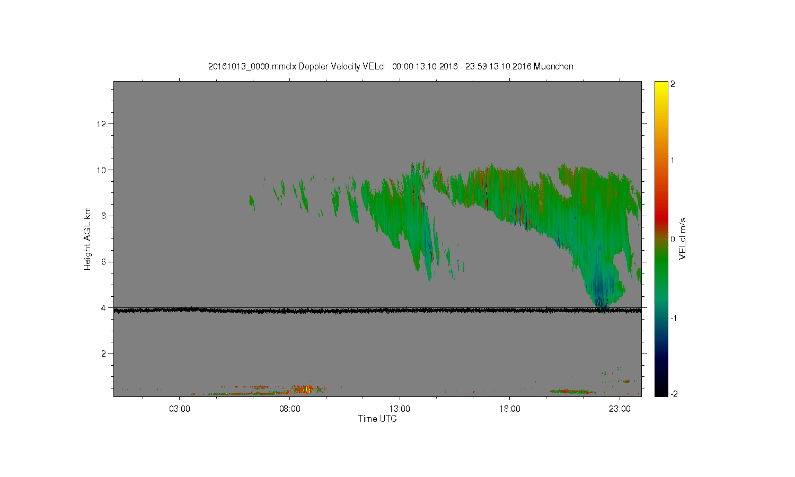Click the 18:00 time tick label

pyautogui.click(x=510, y=409)
